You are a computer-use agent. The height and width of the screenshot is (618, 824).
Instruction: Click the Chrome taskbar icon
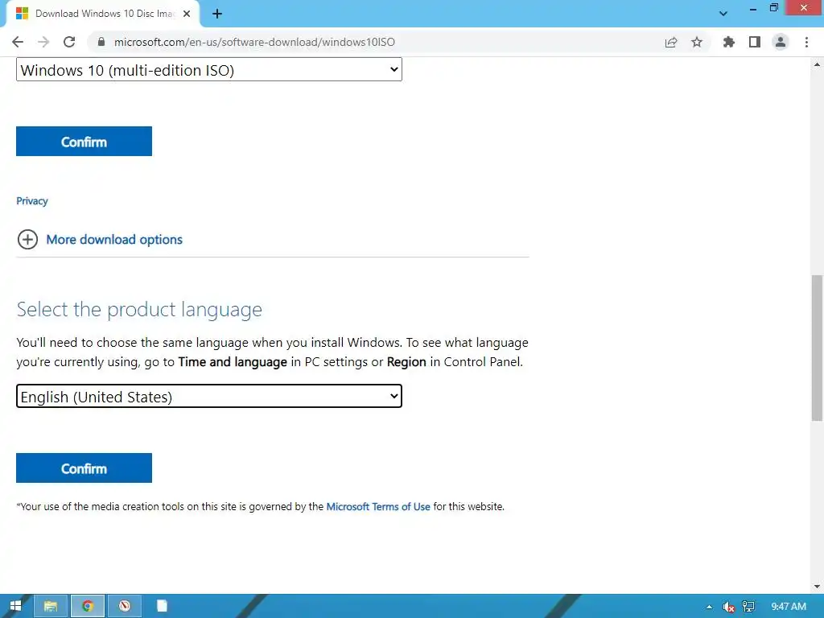(88, 606)
